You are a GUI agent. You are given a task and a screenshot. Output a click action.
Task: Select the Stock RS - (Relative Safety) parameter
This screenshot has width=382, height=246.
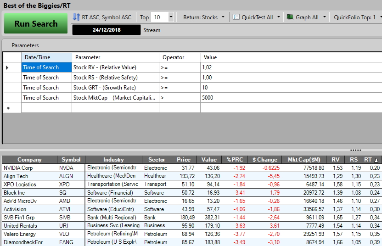116,78
